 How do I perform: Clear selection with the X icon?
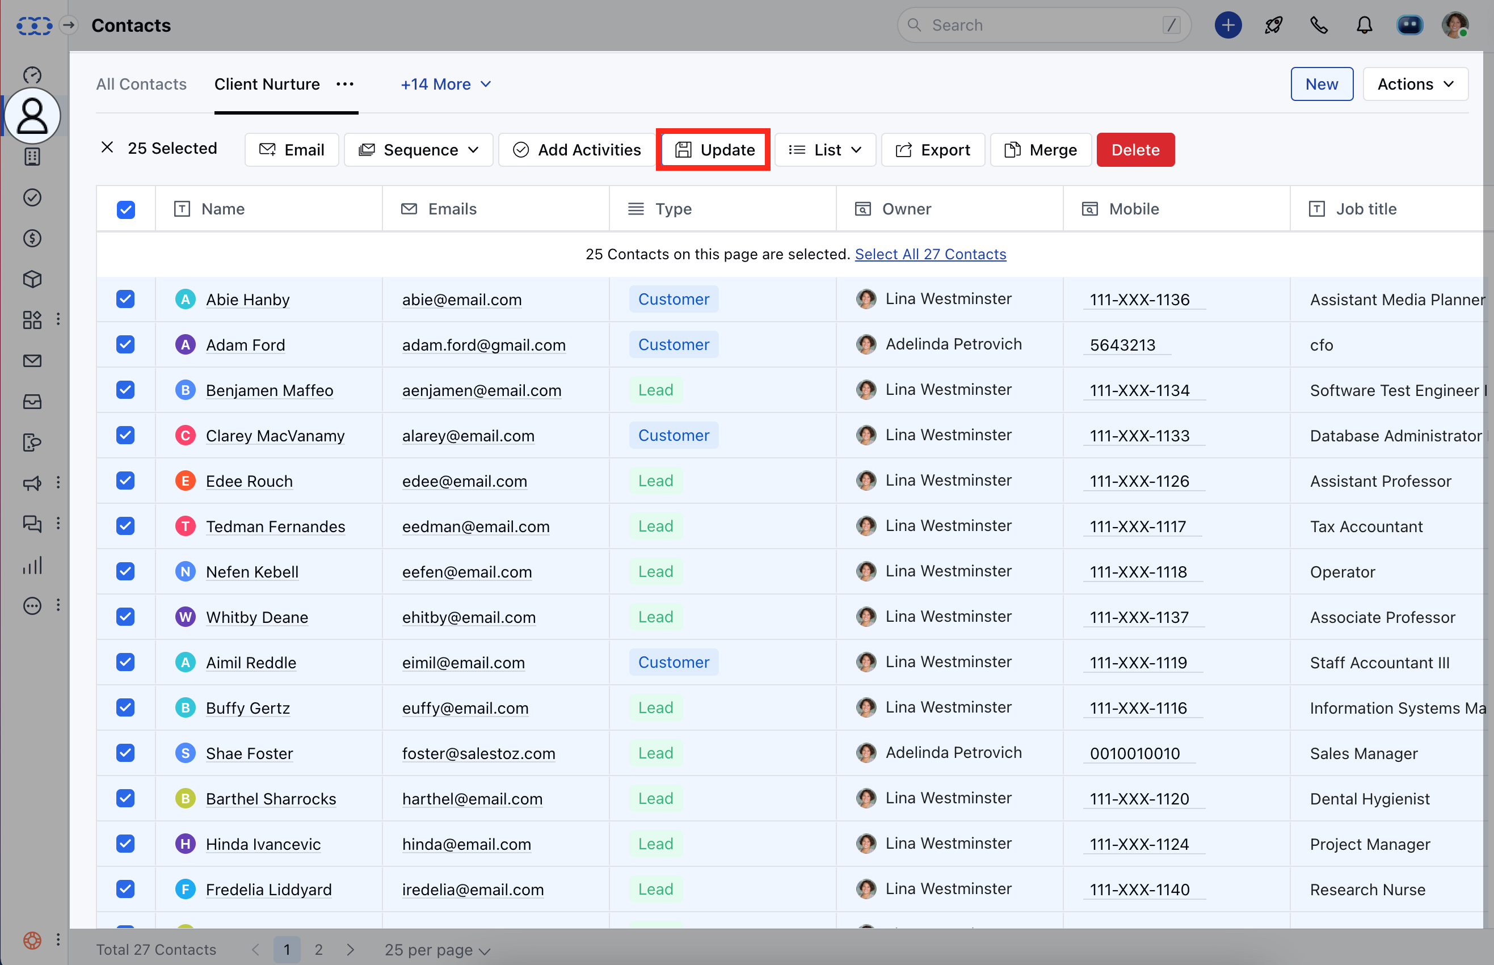[x=107, y=148]
